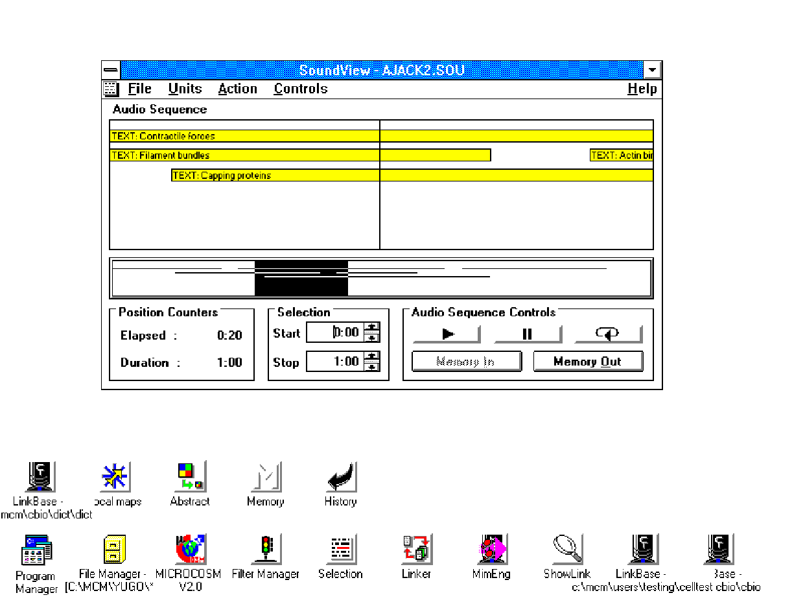Open the Controls menu
This screenshot has height=604, width=805.
coord(300,89)
